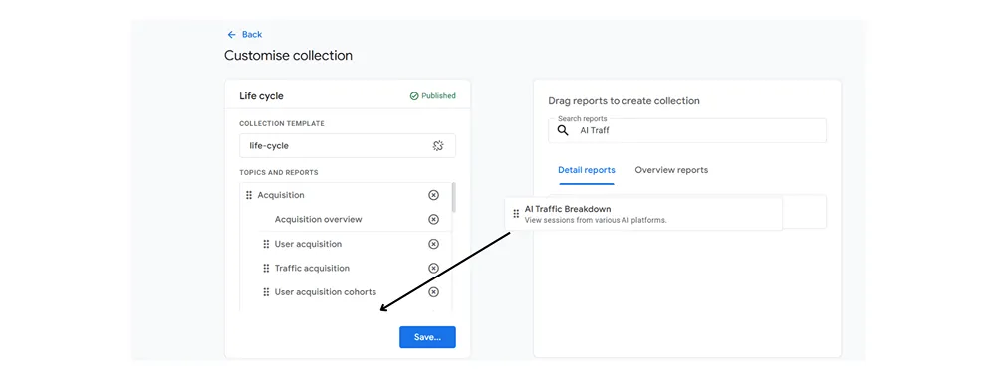Click the search magnifier icon
The height and width of the screenshot is (369, 996).
[x=563, y=130]
